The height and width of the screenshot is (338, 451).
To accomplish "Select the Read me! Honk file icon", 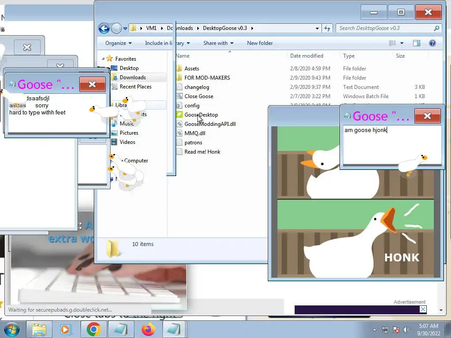I will 179,152.
